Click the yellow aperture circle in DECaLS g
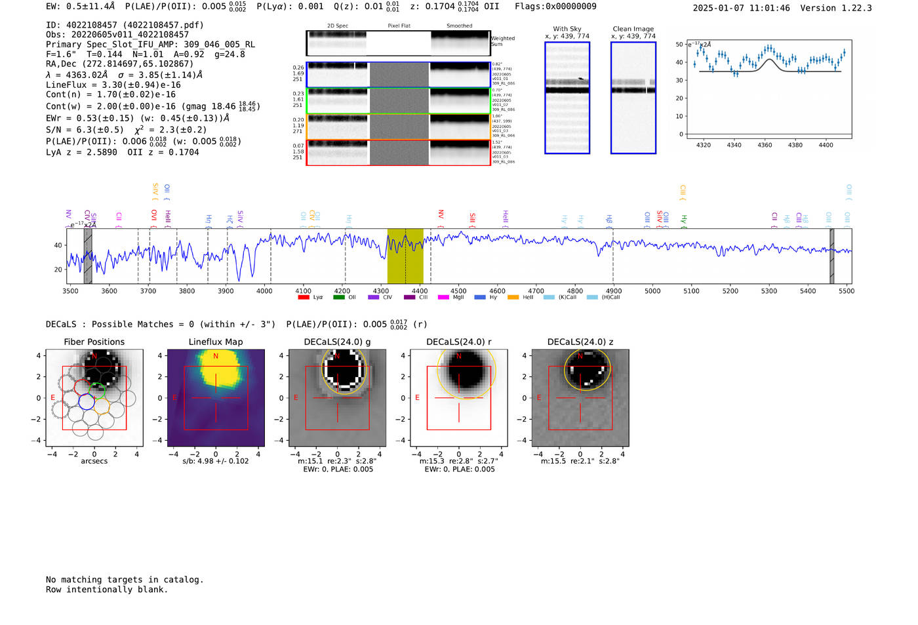The image size is (918, 625). pyautogui.click(x=345, y=371)
